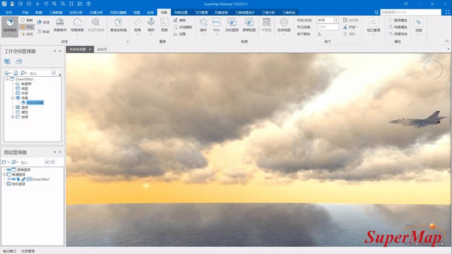Click the fullscreen icon beside search box
This screenshot has height=254, width=452.
pyautogui.click(x=447, y=12)
